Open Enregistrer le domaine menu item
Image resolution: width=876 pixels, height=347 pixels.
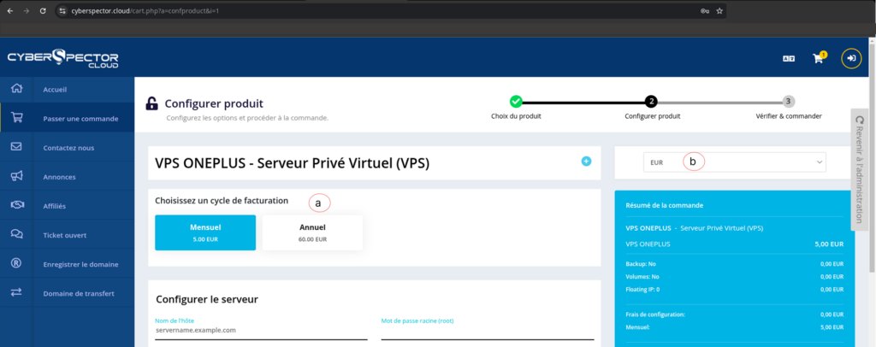(80, 264)
